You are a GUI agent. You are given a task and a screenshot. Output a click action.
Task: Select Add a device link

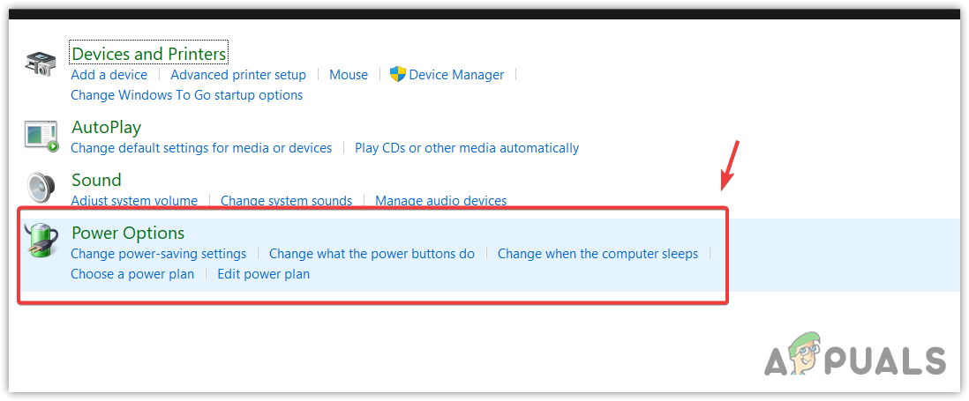click(x=109, y=75)
